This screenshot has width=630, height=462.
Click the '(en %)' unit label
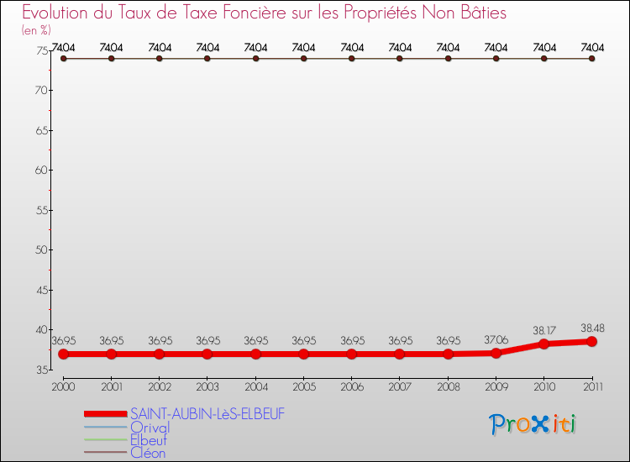point(36,30)
